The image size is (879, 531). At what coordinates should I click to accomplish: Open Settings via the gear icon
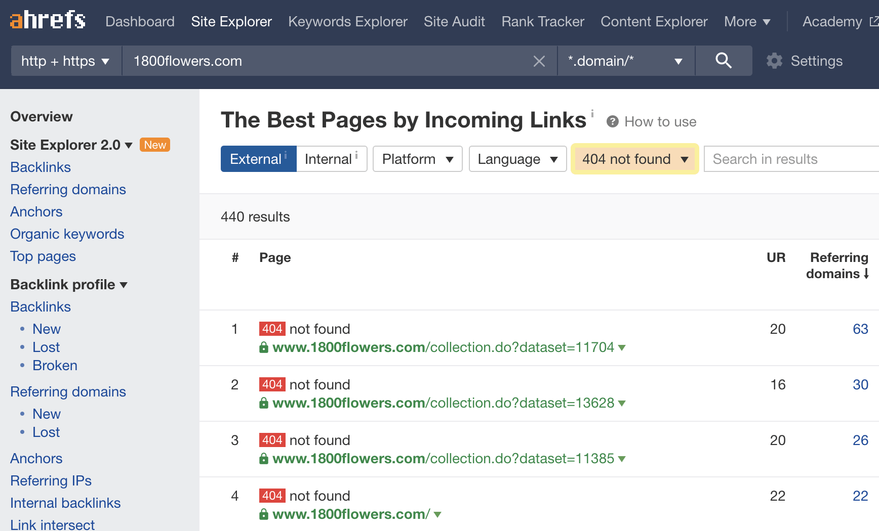(774, 61)
